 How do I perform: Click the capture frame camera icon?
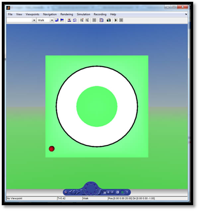(108, 20)
